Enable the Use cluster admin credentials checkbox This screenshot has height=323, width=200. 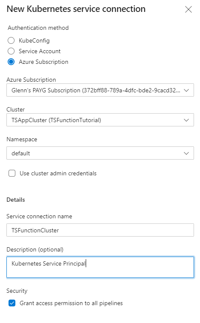tap(12, 173)
